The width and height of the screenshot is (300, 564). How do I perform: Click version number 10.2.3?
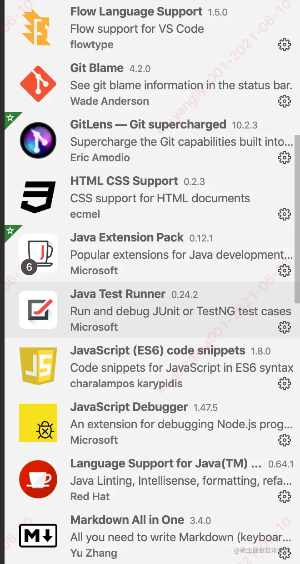[245, 125]
